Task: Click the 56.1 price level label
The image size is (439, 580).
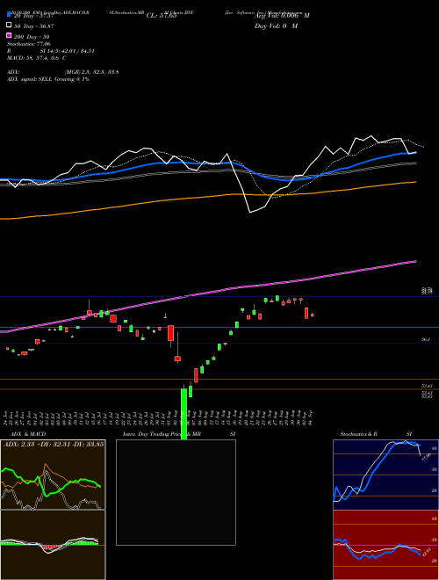Action: tap(425, 339)
